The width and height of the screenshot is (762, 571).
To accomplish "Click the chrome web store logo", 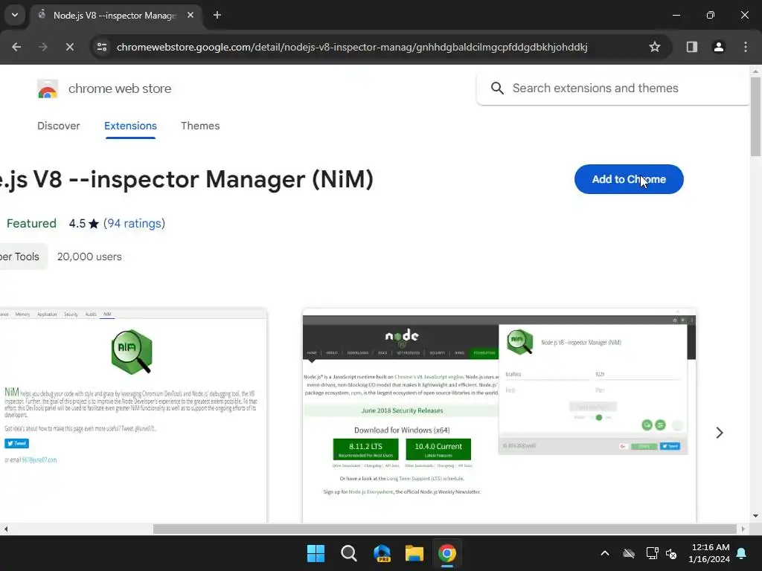I will [x=48, y=89].
